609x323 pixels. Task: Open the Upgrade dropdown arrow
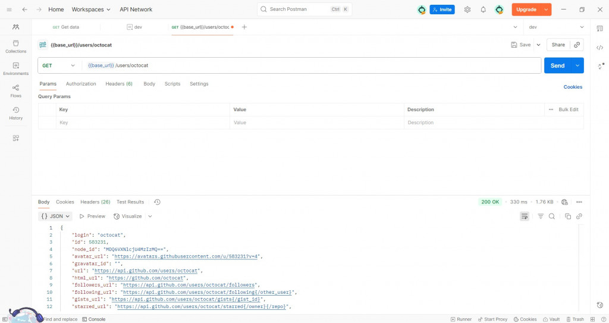coord(546,10)
